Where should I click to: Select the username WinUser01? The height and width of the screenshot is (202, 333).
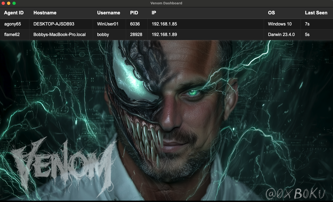[x=107, y=24]
